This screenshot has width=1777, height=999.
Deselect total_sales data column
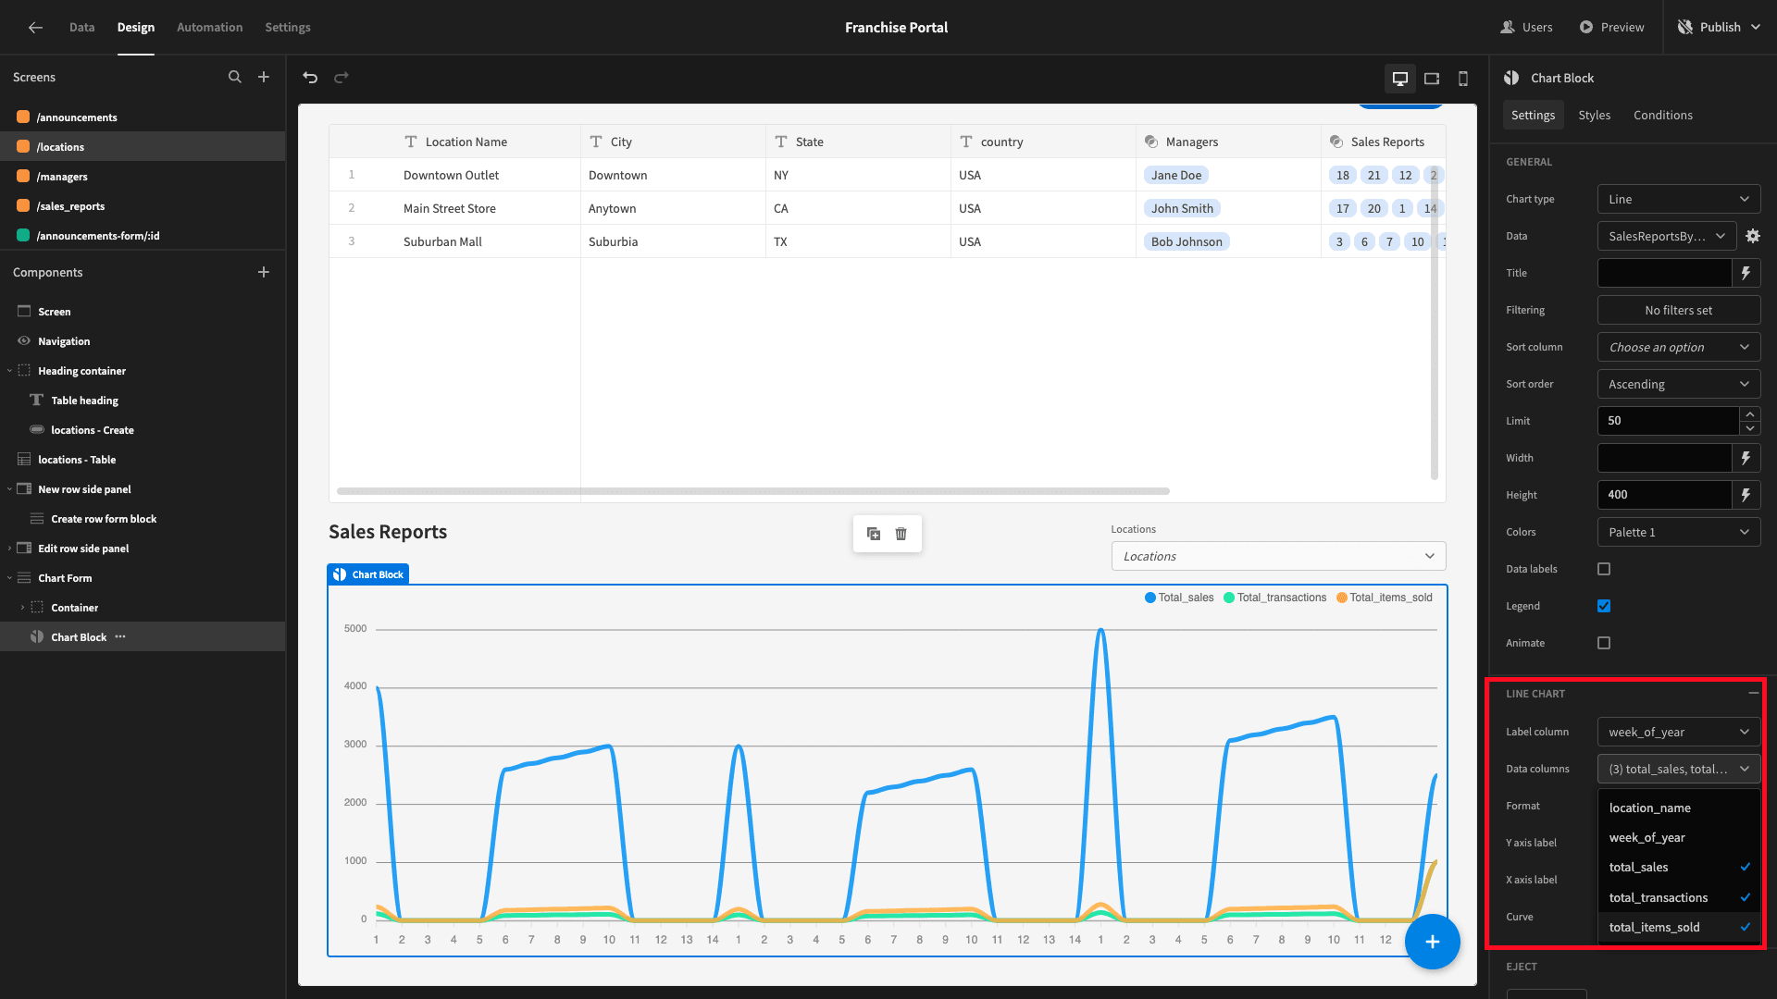(1679, 867)
